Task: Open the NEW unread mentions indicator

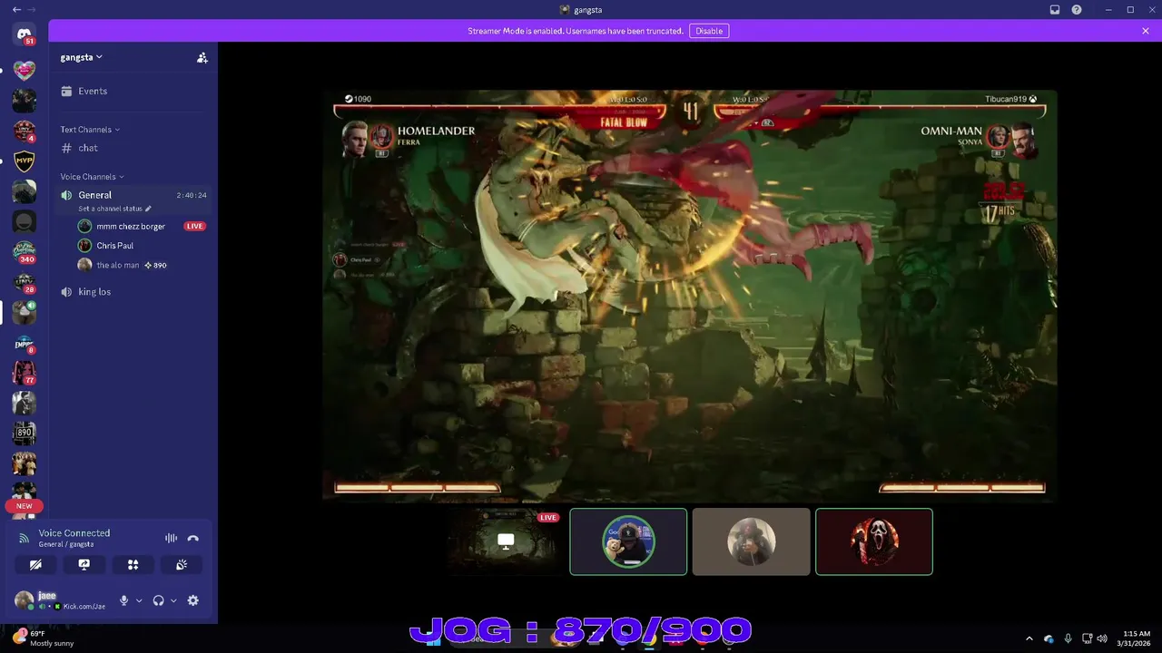Action: [25, 506]
